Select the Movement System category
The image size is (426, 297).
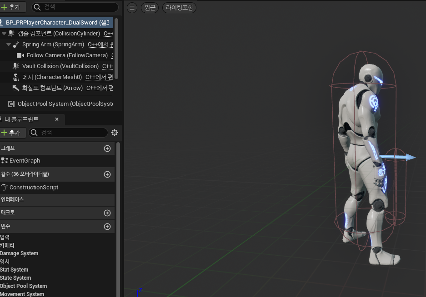pos(22,294)
